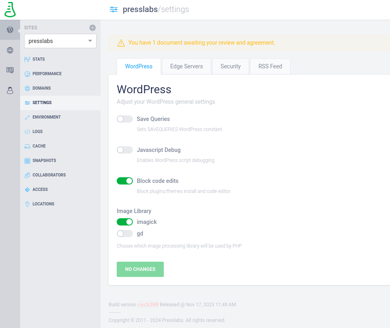
Task: Switch to the Security tab
Action: click(x=231, y=66)
